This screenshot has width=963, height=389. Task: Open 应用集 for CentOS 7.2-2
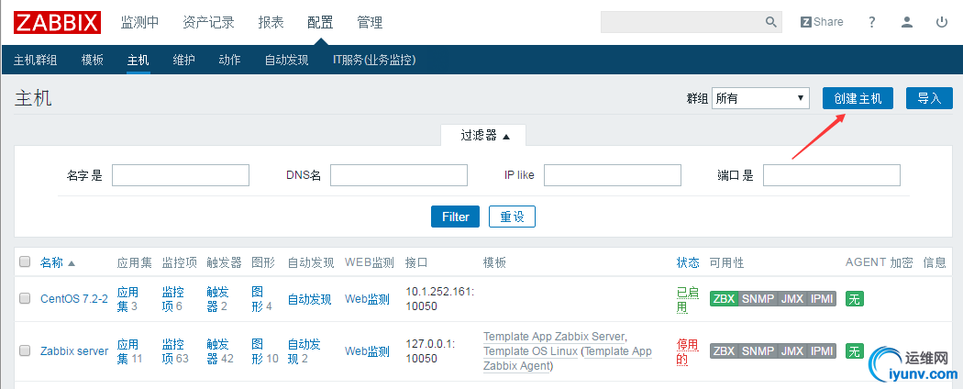click(127, 299)
